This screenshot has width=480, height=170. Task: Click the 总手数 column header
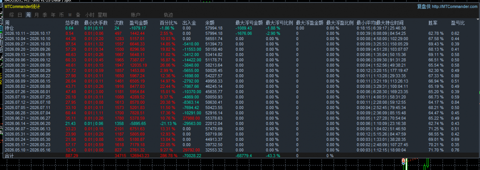pos(72,23)
